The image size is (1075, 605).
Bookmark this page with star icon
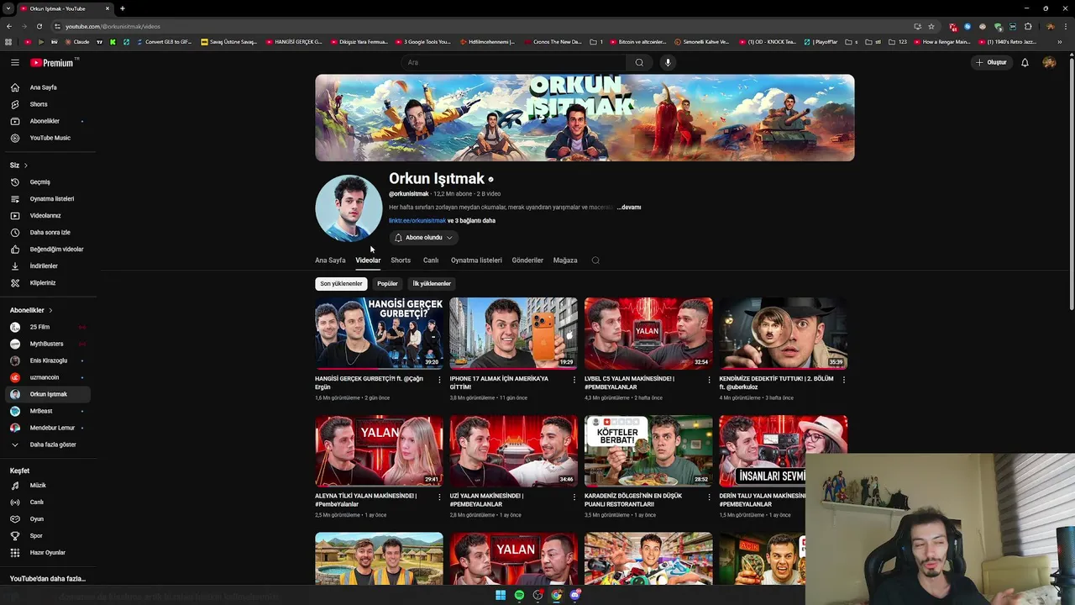[931, 26]
